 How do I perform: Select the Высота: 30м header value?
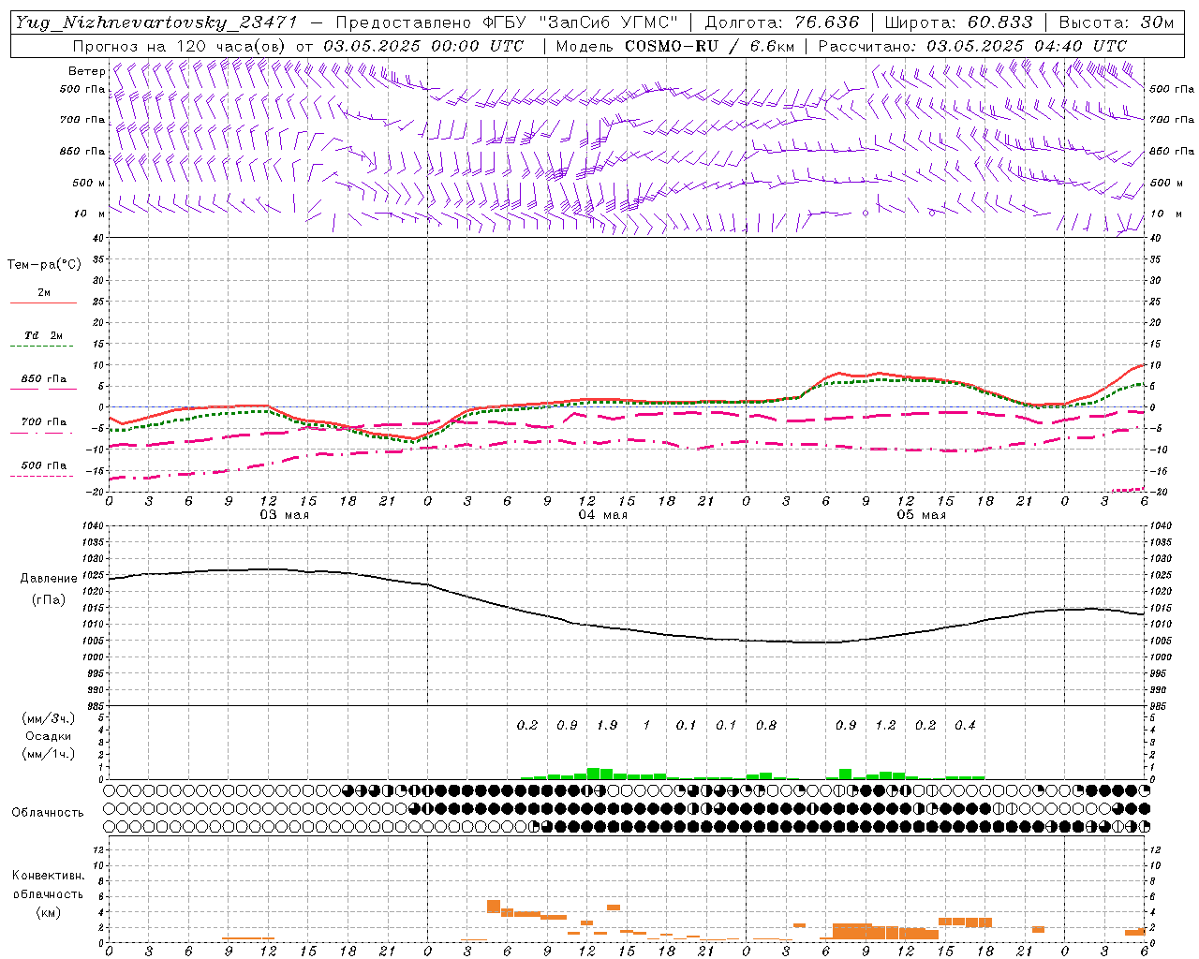1116,22
